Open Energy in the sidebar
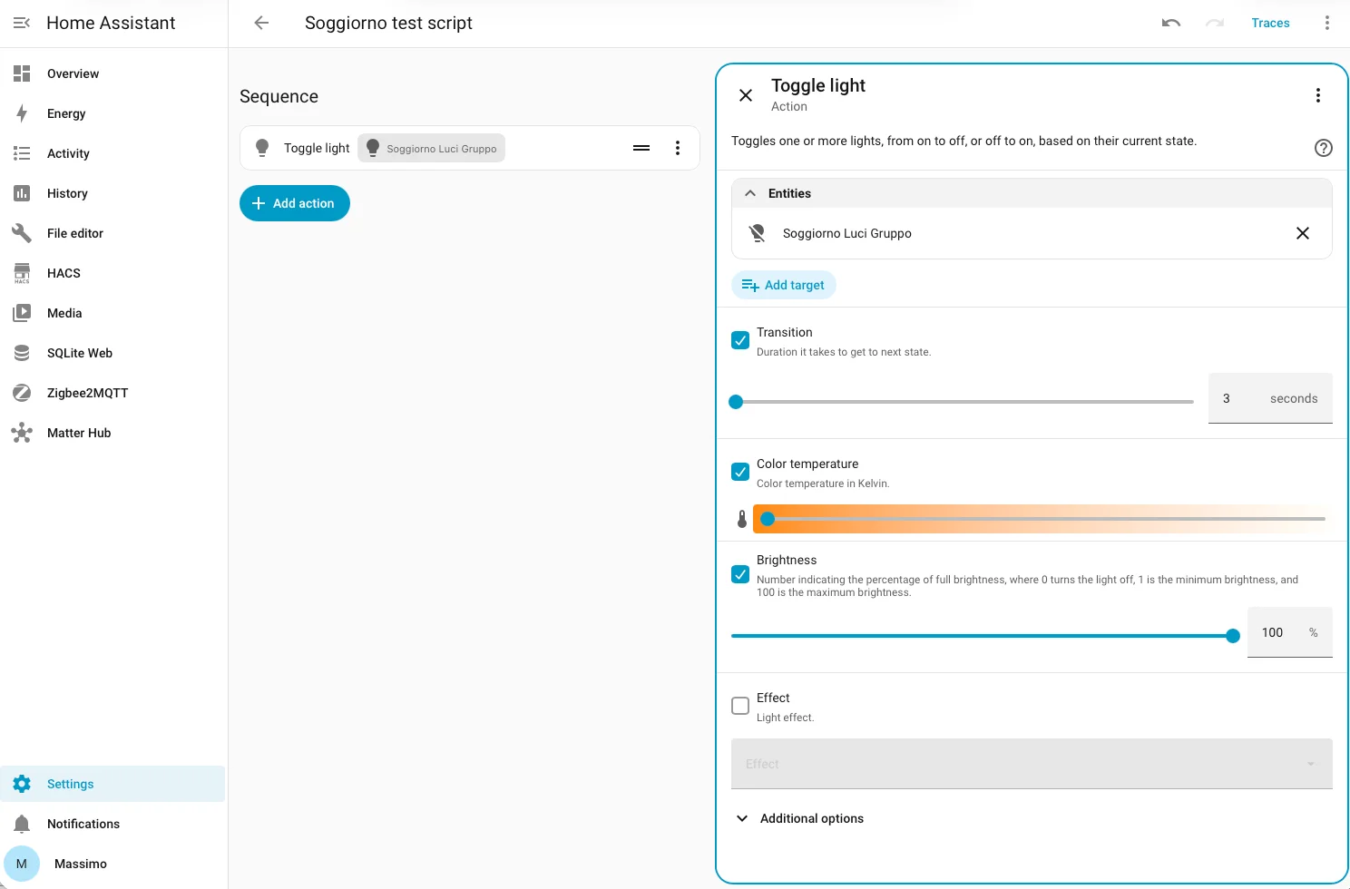Viewport: 1350px width, 889px height. click(113, 113)
